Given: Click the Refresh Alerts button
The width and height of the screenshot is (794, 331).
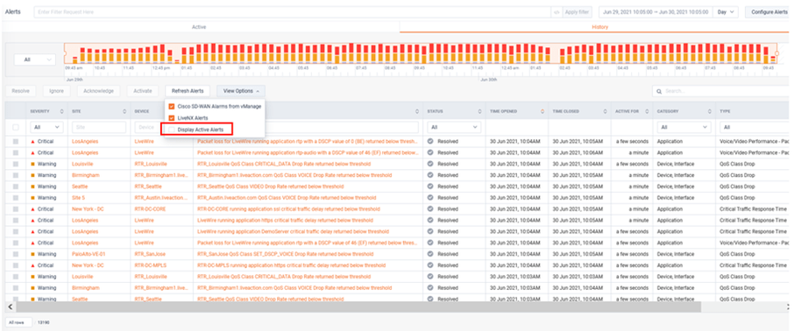Looking at the screenshot, I should coord(188,91).
